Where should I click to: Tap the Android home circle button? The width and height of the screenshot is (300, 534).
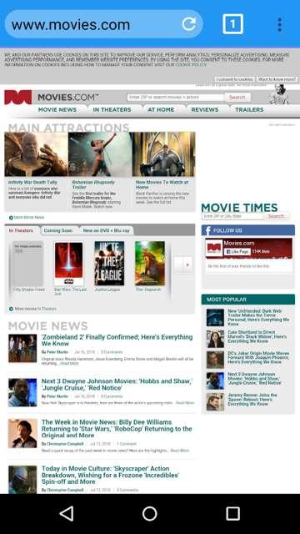pyautogui.click(x=150, y=514)
